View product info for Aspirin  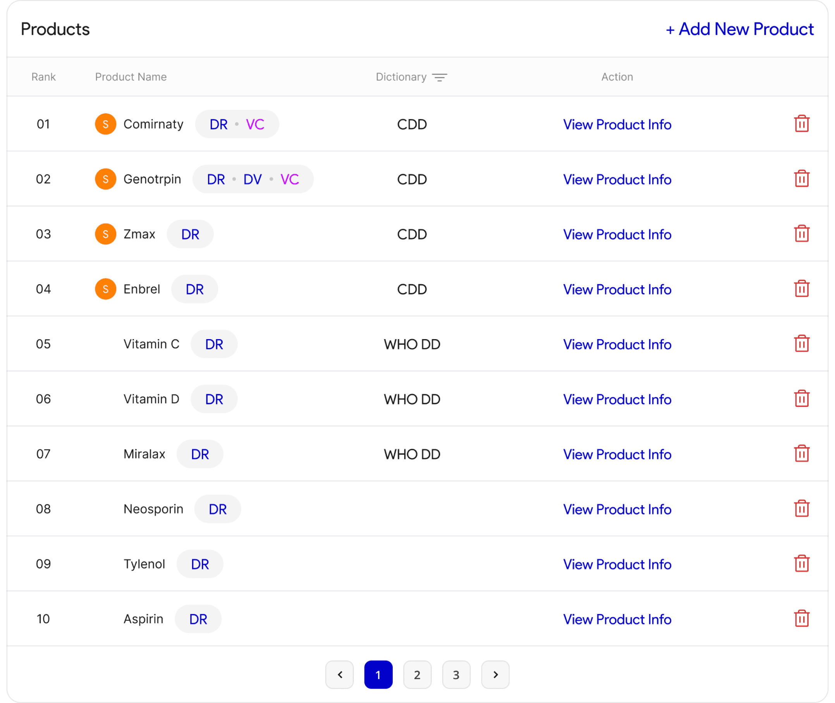617,619
